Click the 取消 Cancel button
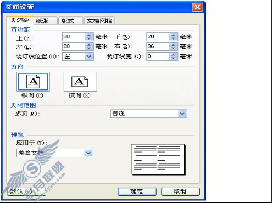This screenshot has height=203, width=272. click(180, 191)
